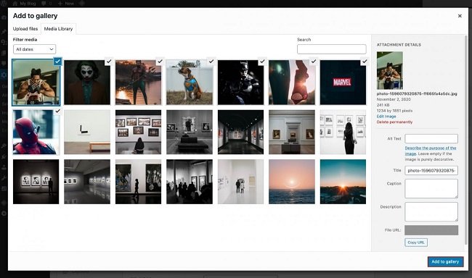472x278 pixels.
Task: Select the dark gallery corridor thumbnail
Action: [240, 132]
